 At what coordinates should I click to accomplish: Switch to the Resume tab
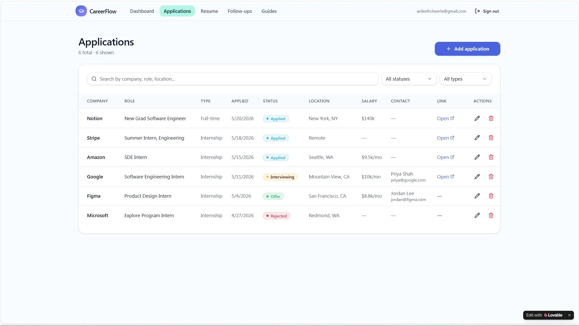209,11
